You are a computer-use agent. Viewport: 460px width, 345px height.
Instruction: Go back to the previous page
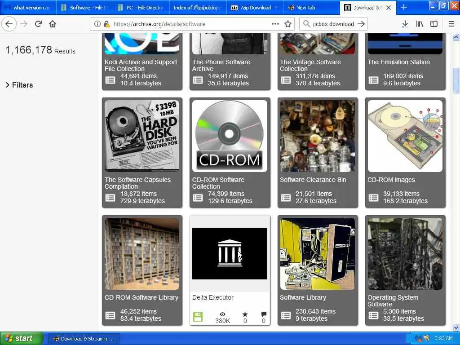[9, 24]
